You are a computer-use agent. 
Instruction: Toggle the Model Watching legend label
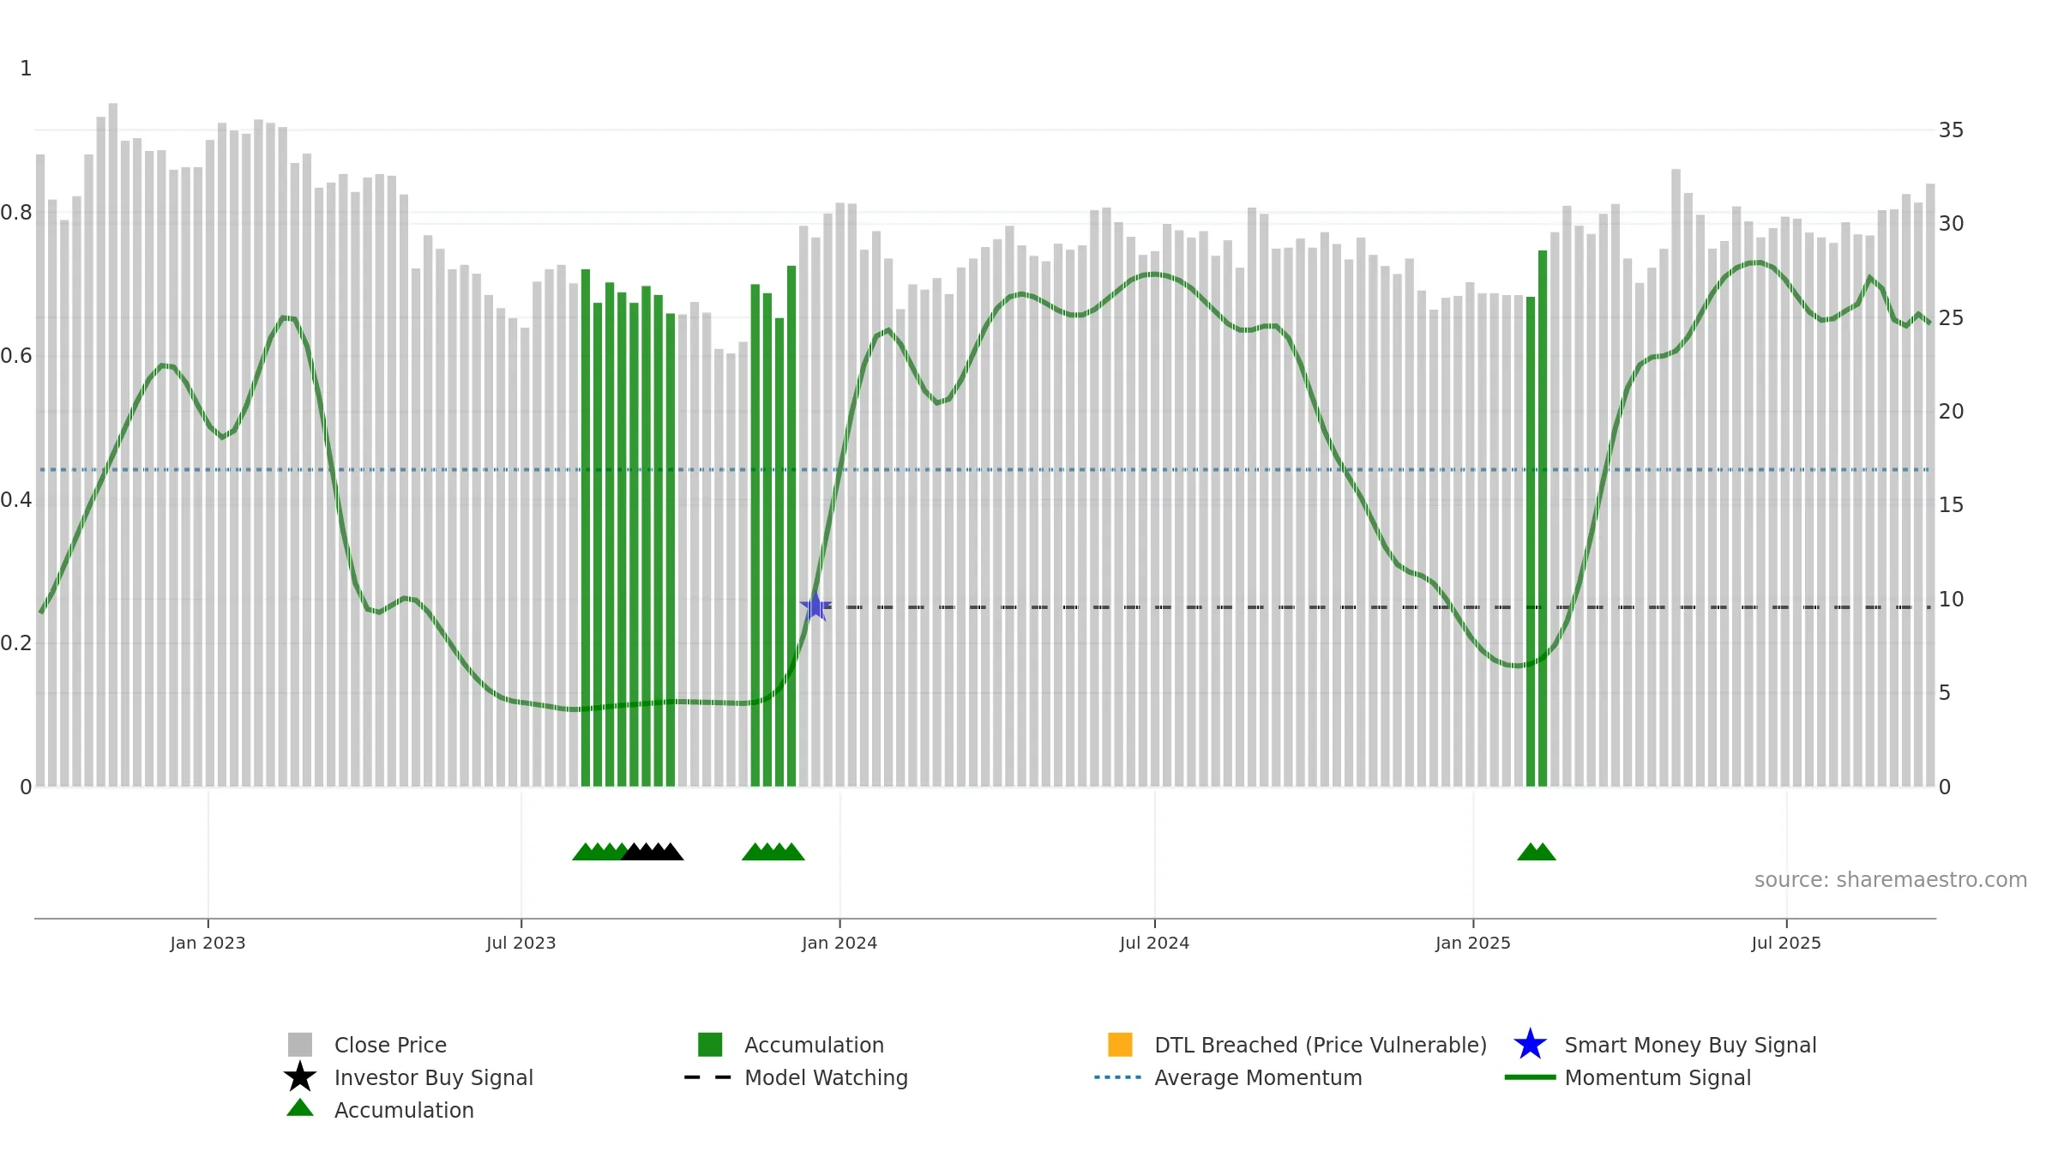point(826,1077)
